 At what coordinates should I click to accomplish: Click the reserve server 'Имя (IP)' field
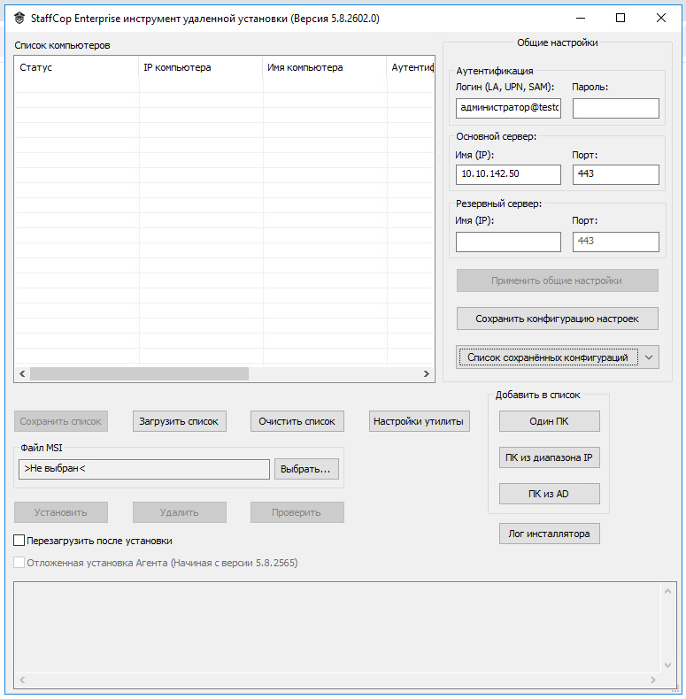[x=508, y=242]
